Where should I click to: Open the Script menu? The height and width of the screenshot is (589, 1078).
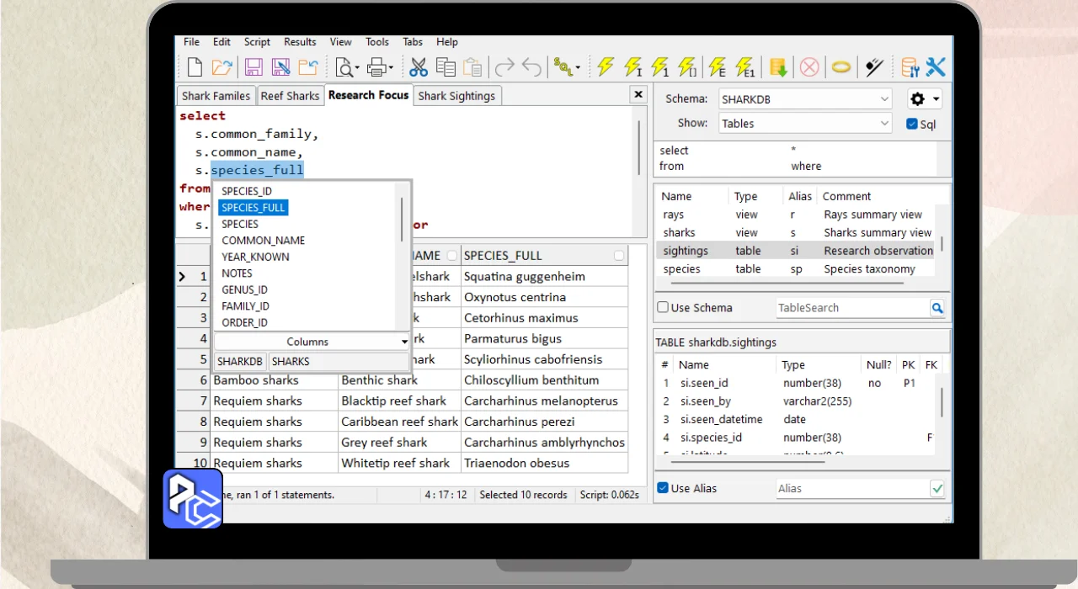(257, 42)
